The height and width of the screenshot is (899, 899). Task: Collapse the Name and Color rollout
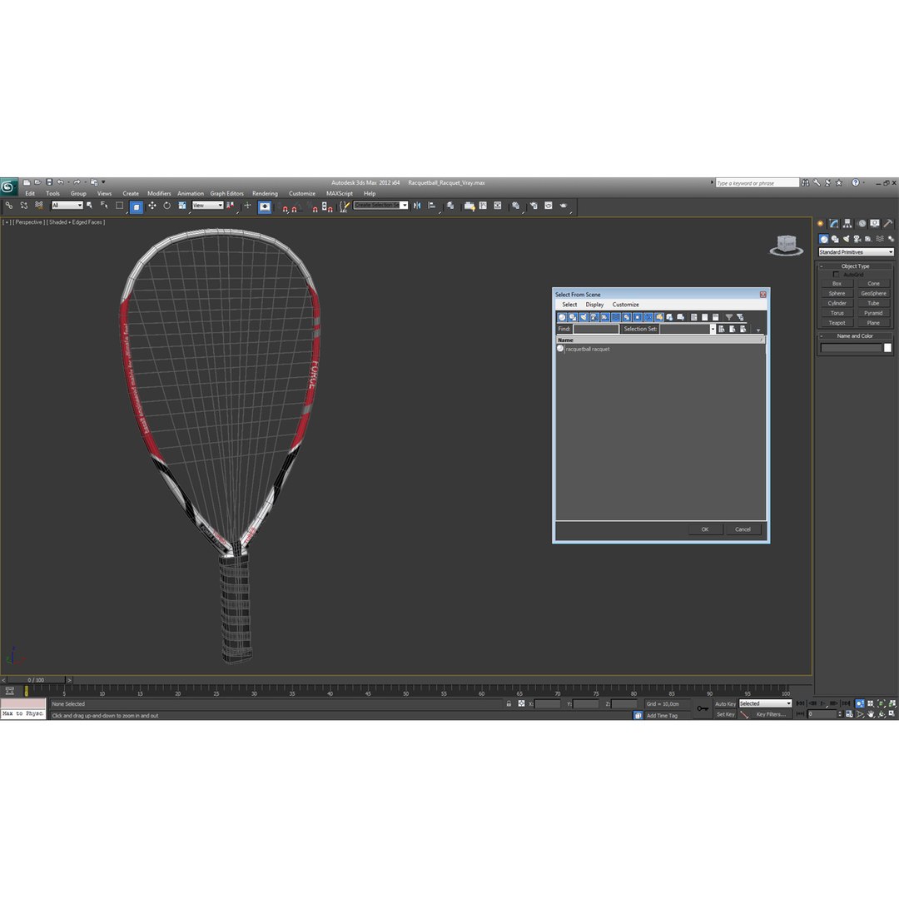coord(855,336)
